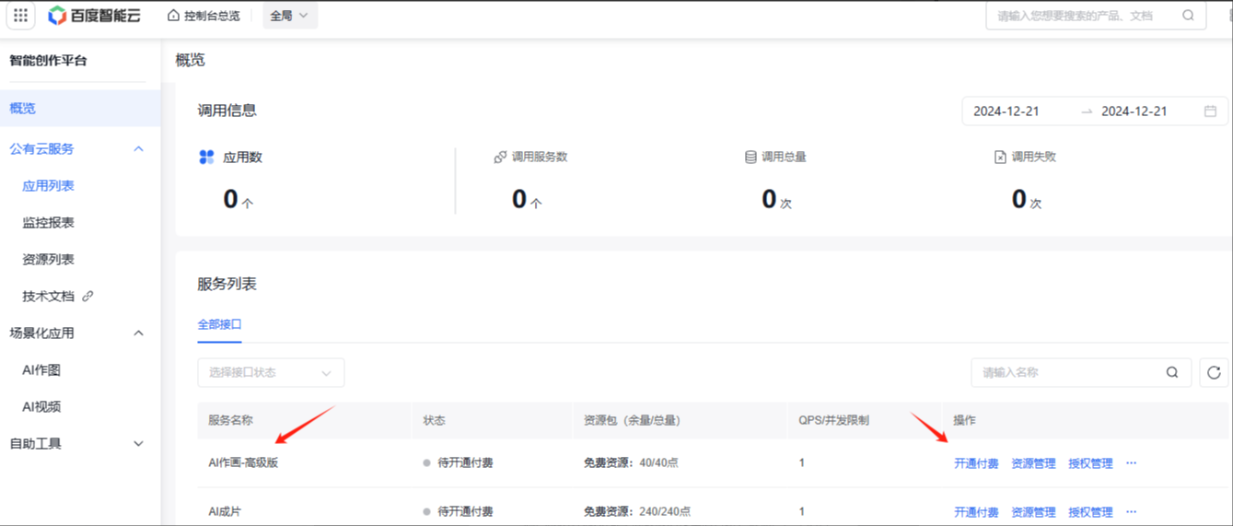Click the 服务列表 heading
This screenshot has height=526, width=1233.
227,284
